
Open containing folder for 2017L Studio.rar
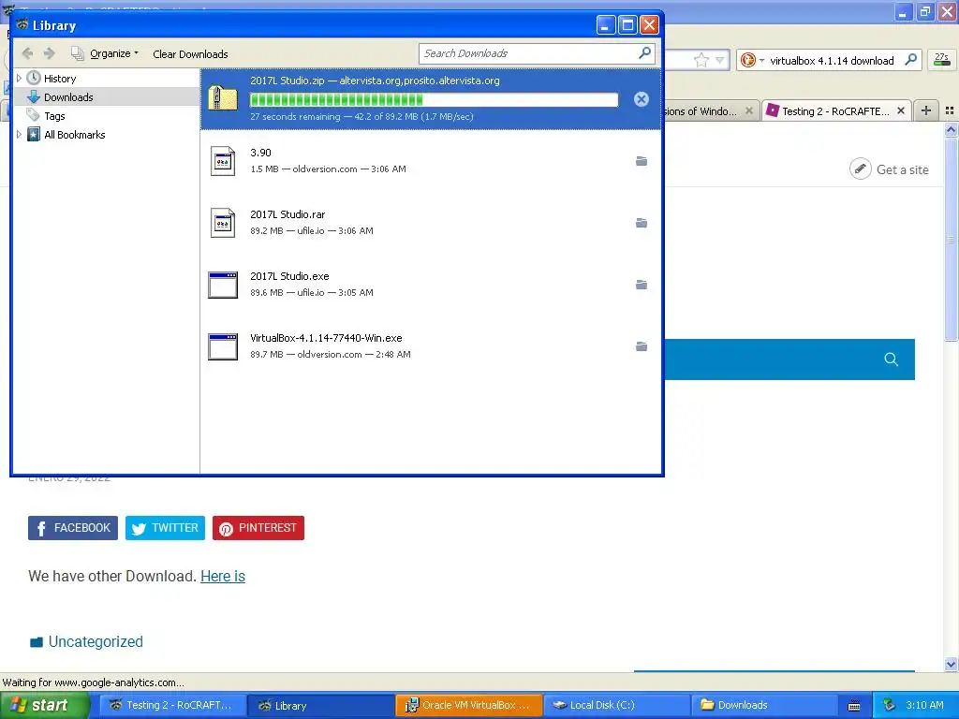click(x=641, y=223)
